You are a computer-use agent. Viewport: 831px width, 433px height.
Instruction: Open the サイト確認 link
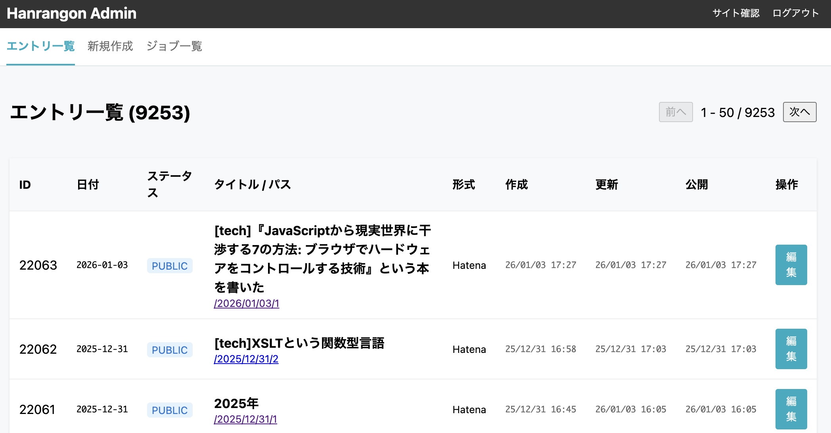coord(736,13)
